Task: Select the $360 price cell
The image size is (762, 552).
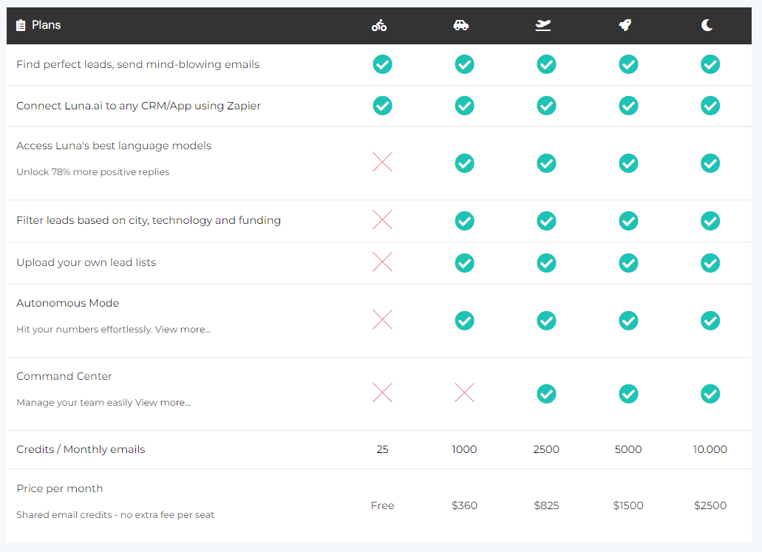Action: point(464,505)
